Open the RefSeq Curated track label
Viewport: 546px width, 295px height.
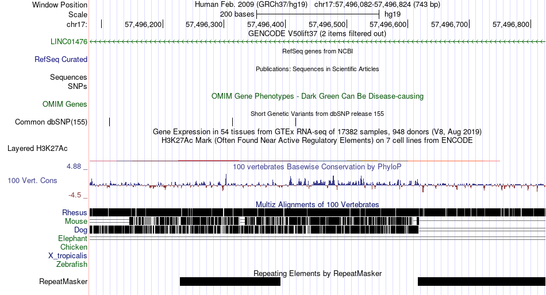click(x=60, y=60)
